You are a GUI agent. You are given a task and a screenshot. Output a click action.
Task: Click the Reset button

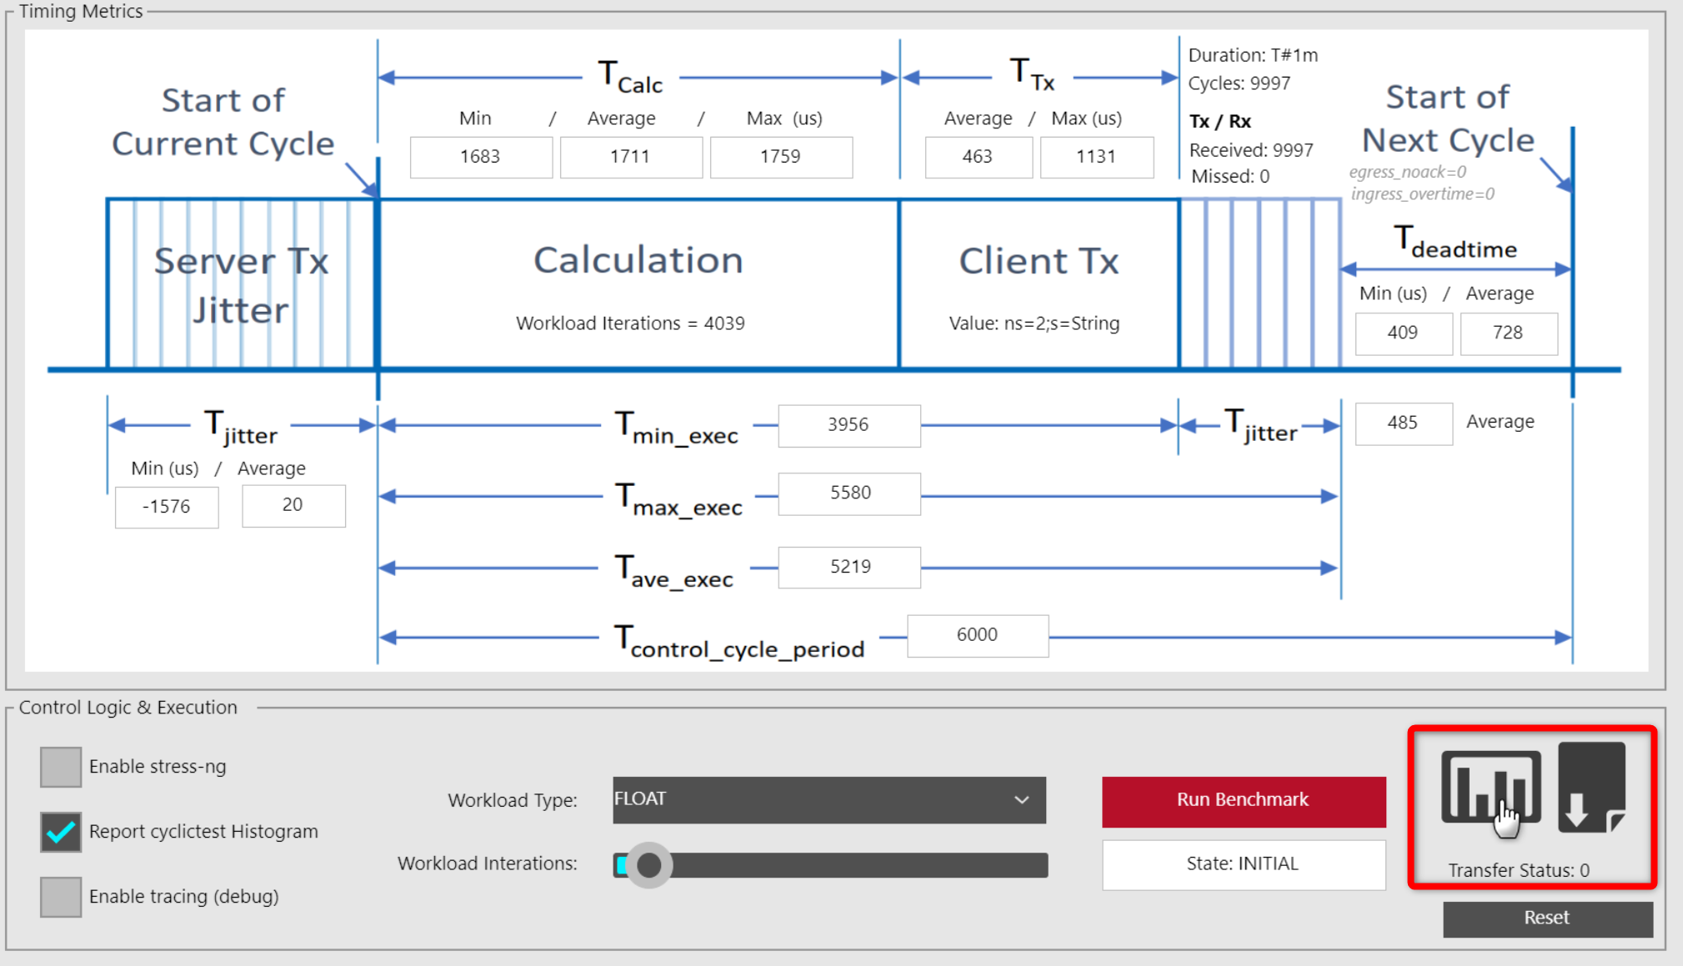1547,918
